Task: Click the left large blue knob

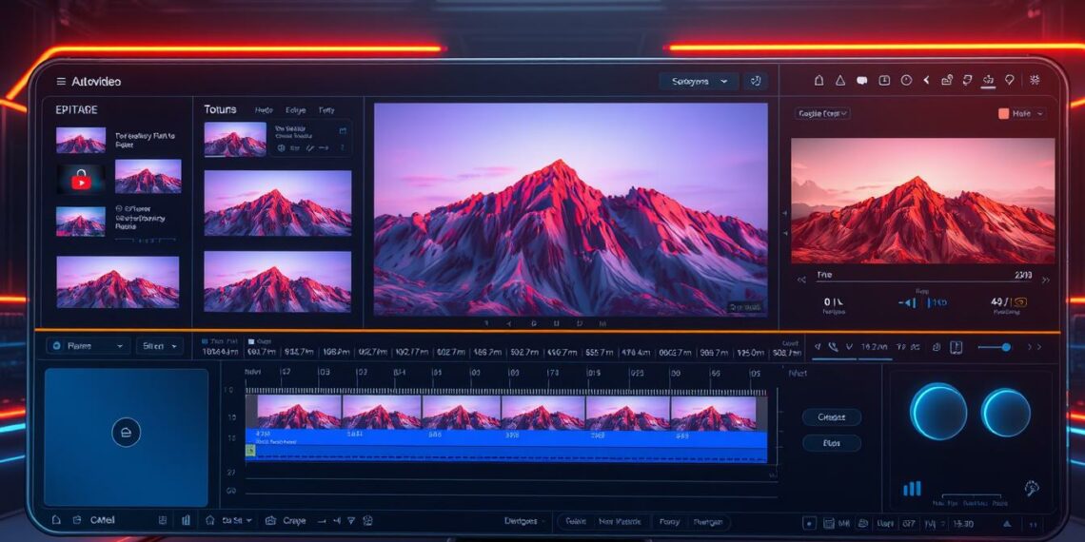Action: [938, 412]
